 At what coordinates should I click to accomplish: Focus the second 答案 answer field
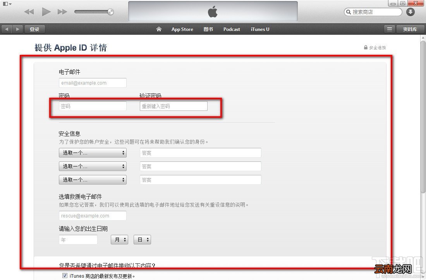(201, 166)
